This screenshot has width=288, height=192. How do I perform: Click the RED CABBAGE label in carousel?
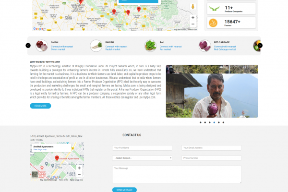tap(222, 42)
